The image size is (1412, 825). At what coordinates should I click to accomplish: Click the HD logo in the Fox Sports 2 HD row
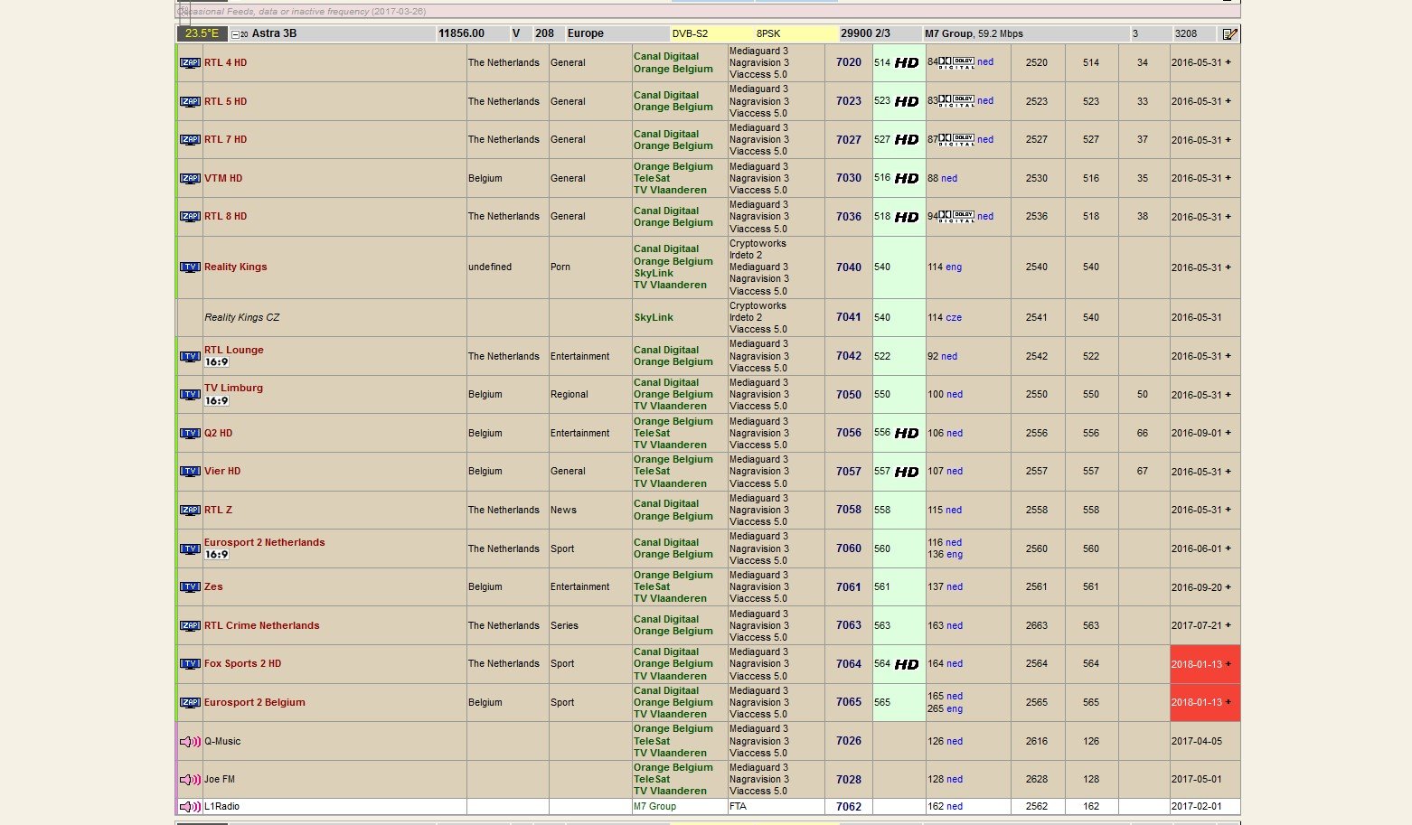tap(907, 664)
